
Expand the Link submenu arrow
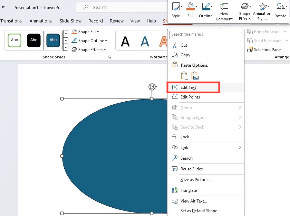click(x=240, y=147)
